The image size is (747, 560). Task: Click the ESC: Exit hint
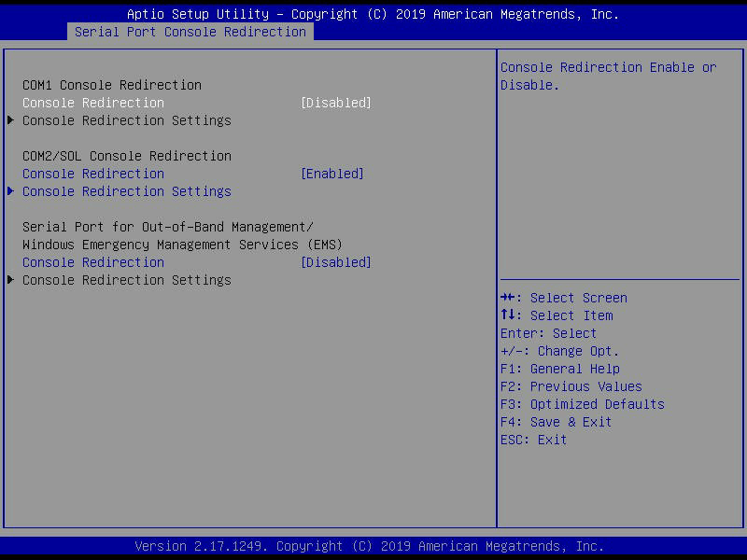533,440
